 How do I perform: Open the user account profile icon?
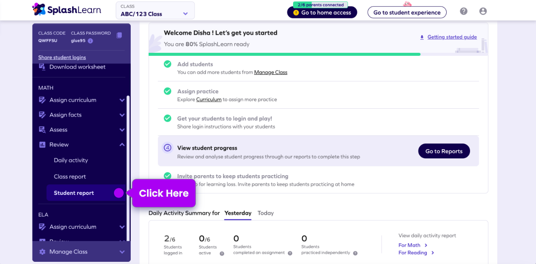[x=483, y=11]
